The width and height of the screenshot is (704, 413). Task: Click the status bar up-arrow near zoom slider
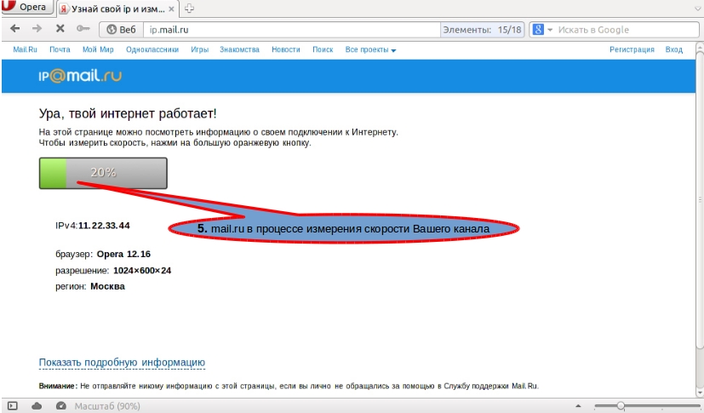click(x=578, y=406)
